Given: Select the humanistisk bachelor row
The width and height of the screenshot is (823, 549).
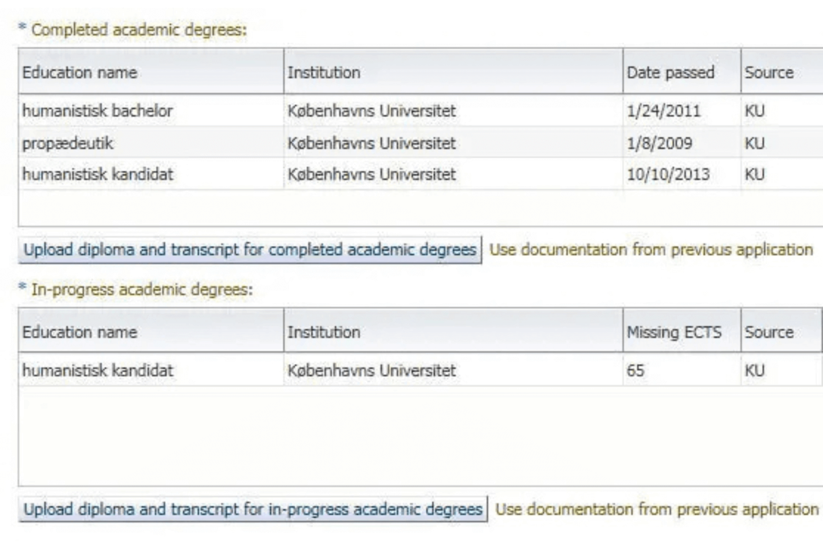Looking at the screenshot, I should [421, 111].
